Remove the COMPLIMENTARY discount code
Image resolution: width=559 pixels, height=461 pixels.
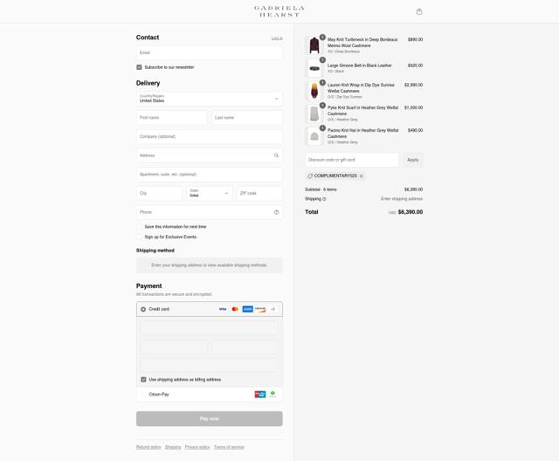361,176
